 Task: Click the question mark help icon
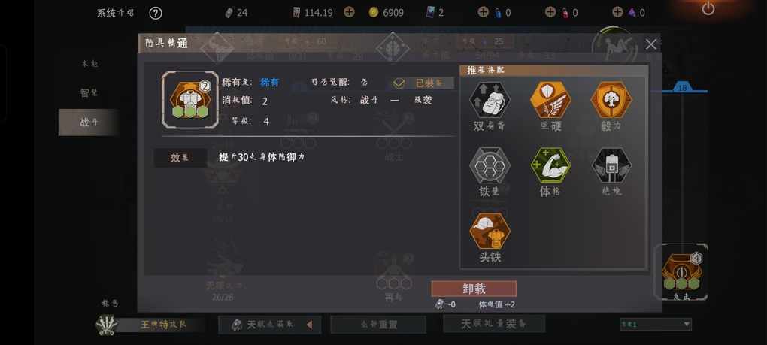tap(156, 13)
